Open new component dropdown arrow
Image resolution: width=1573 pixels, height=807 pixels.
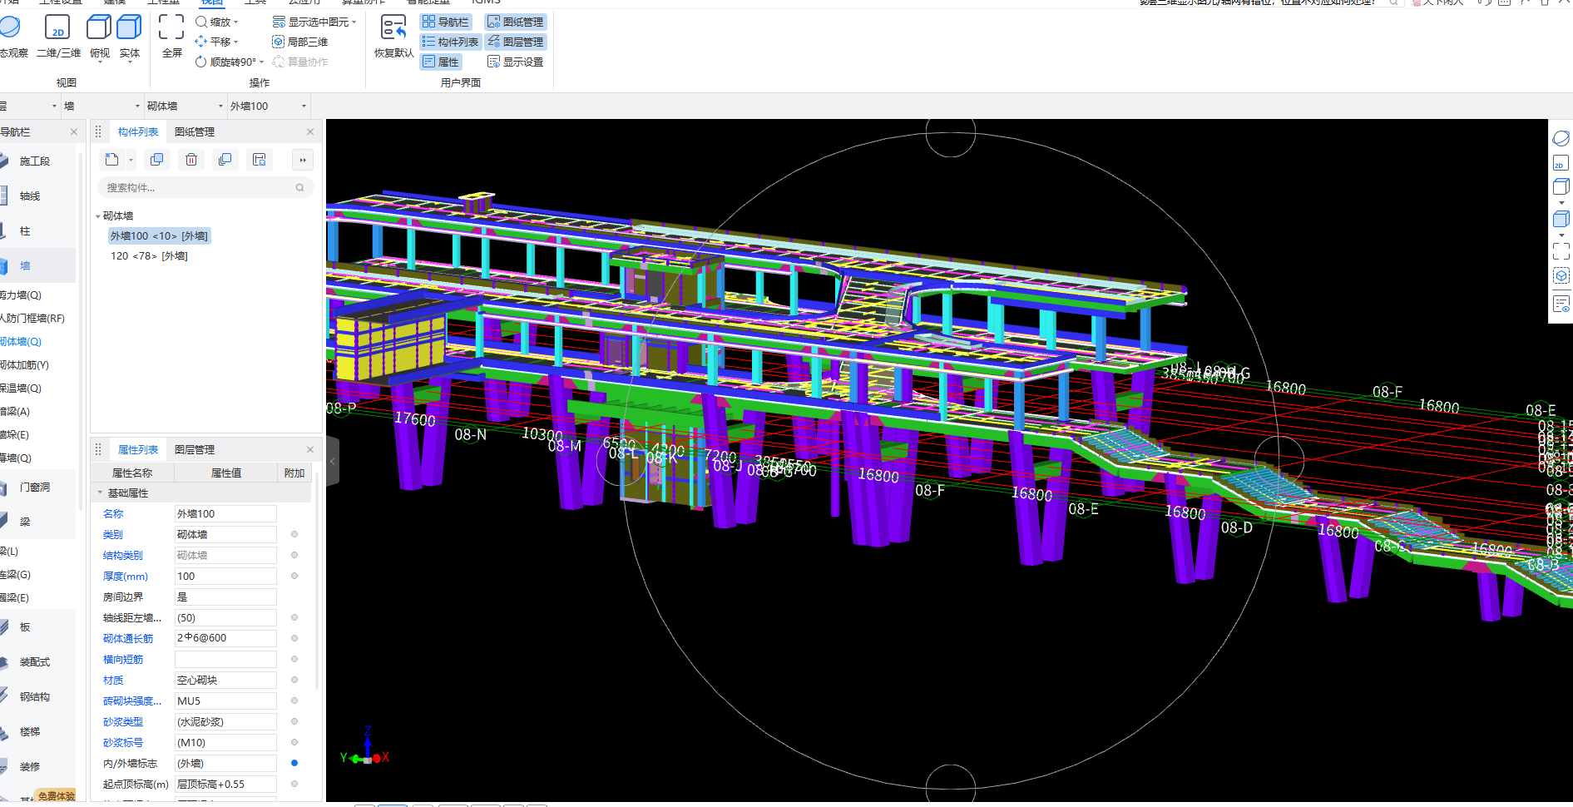tap(131, 160)
